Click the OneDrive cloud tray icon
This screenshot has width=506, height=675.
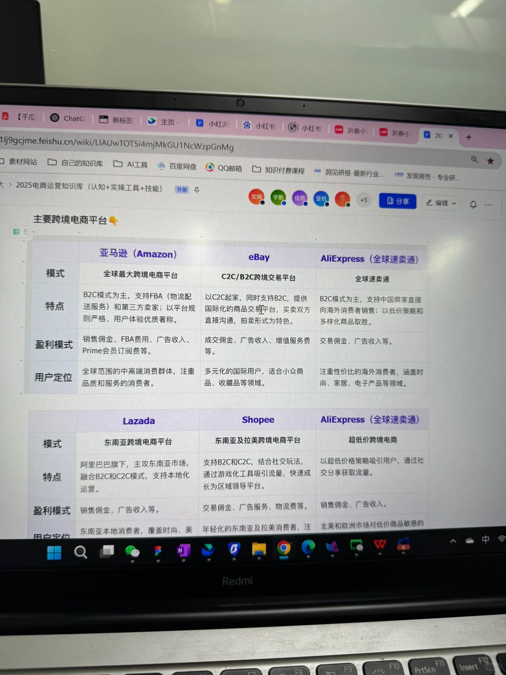469,540
